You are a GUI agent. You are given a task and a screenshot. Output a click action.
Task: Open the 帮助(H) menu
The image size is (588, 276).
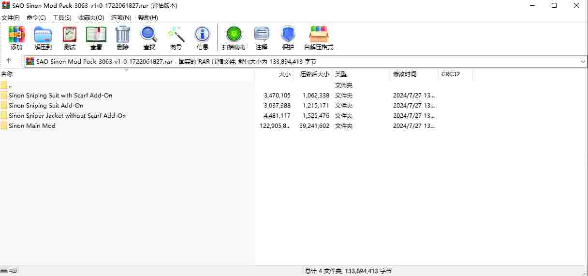148,17
